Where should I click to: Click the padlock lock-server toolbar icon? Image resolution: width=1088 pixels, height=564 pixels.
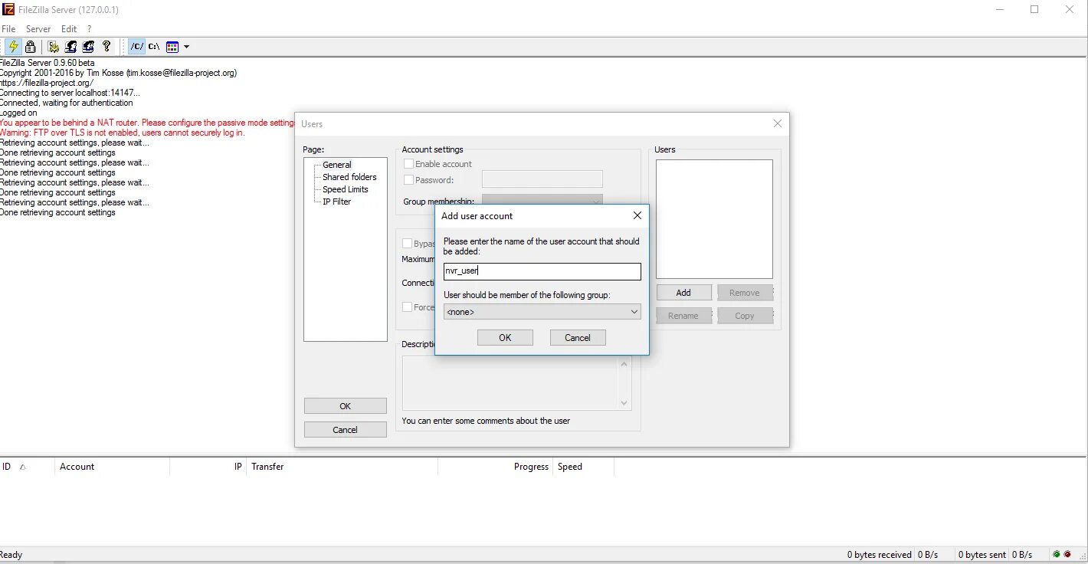point(30,47)
